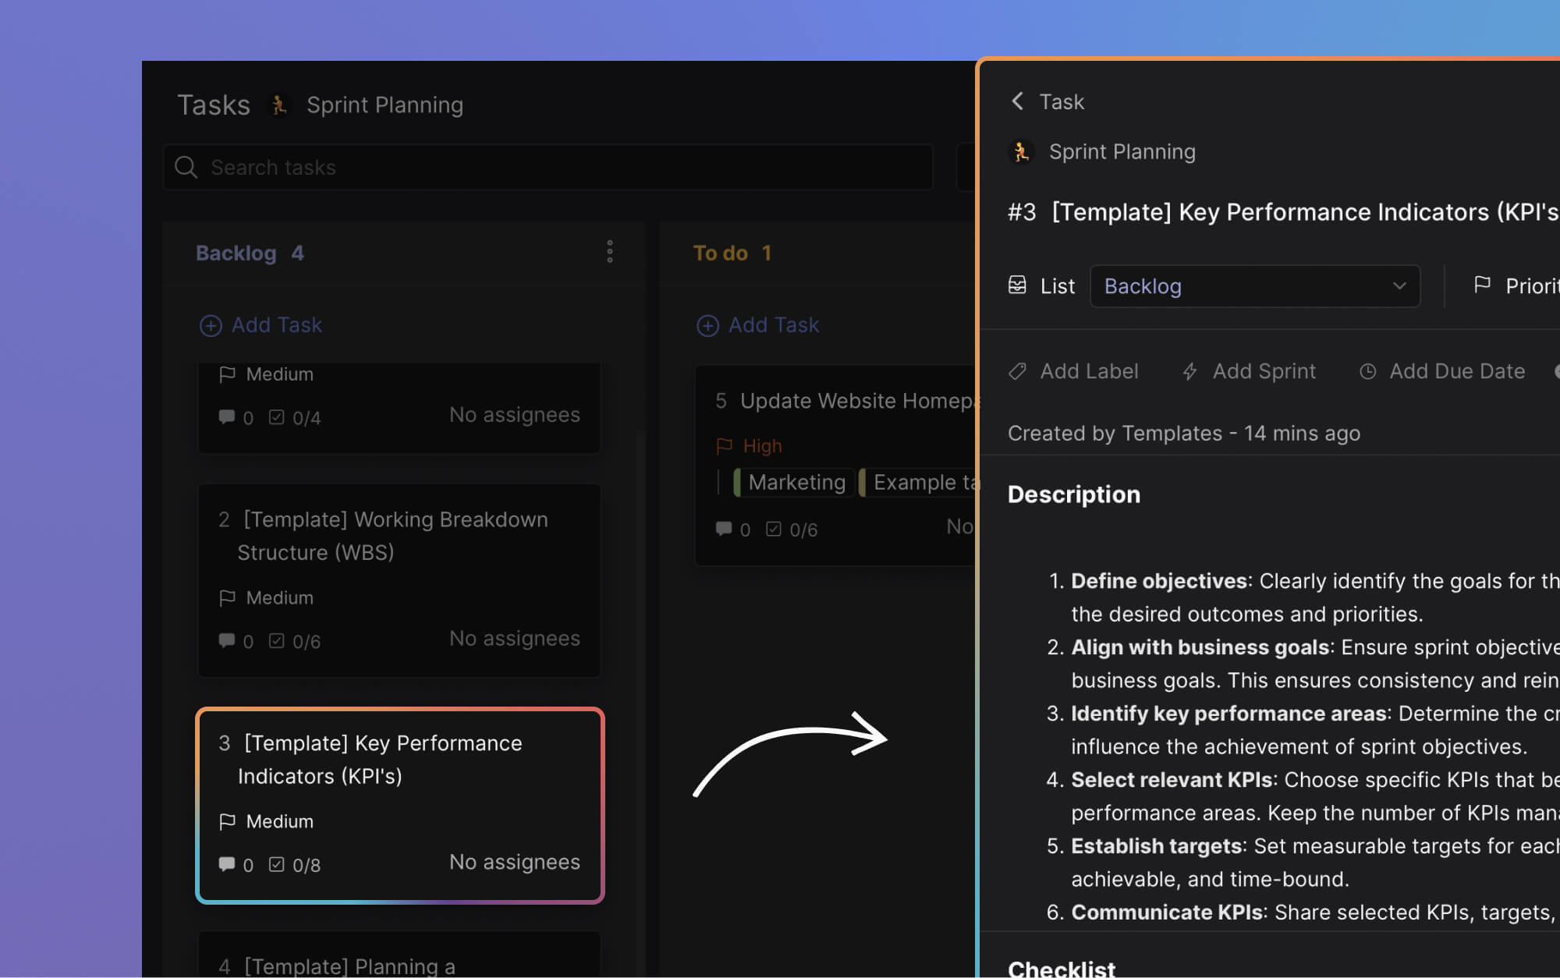Click the Sprint Planning runner emoji icon
The width and height of the screenshot is (1560, 978).
[x=1020, y=151]
